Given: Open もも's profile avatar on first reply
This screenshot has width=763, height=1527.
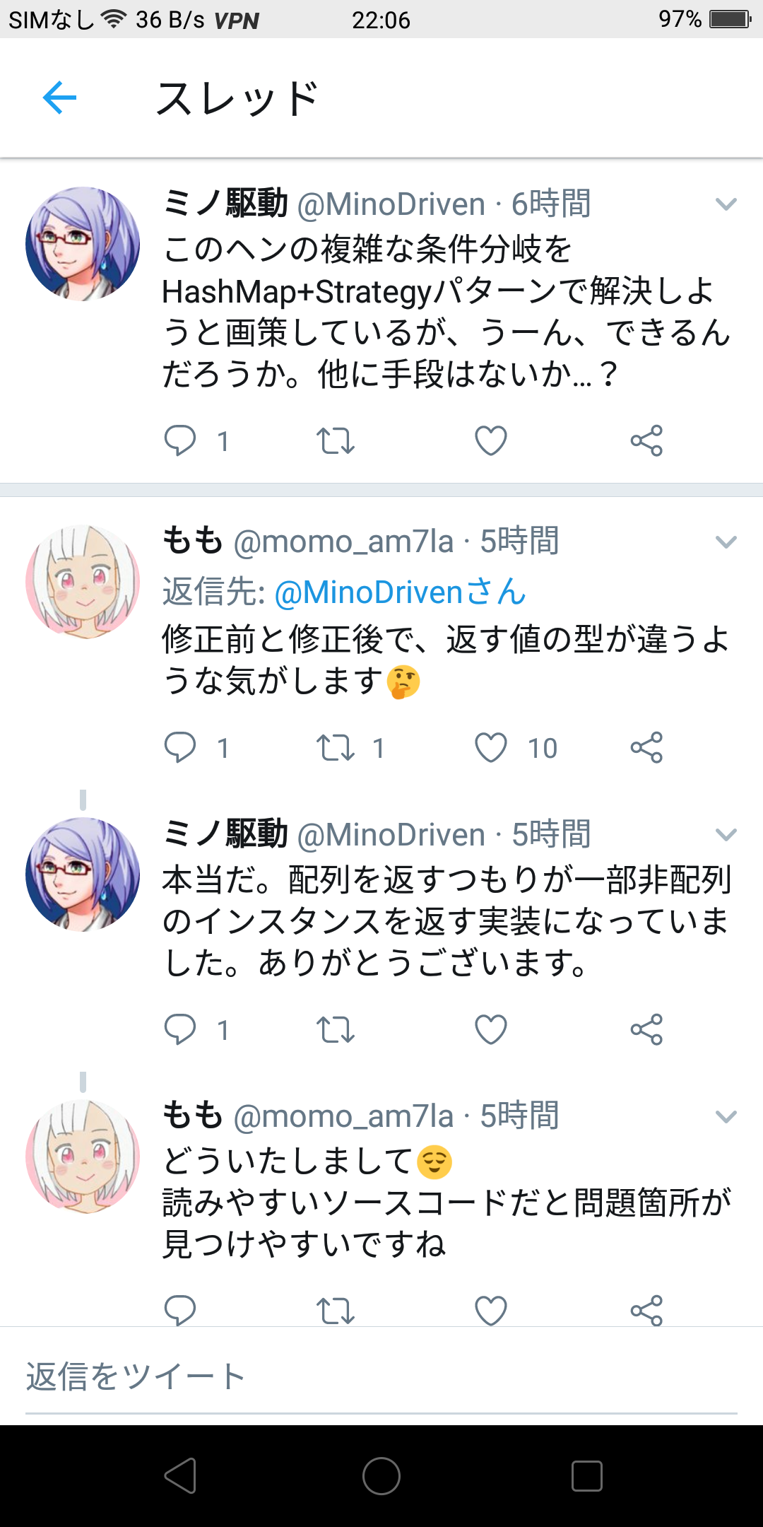Looking at the screenshot, I should tap(83, 582).
